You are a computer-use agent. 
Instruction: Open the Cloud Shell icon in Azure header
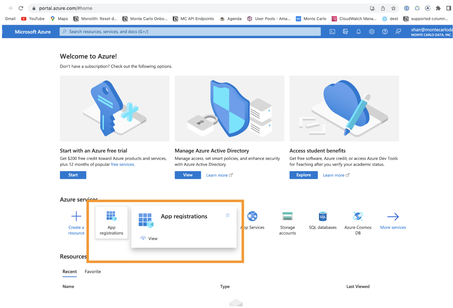(x=332, y=32)
